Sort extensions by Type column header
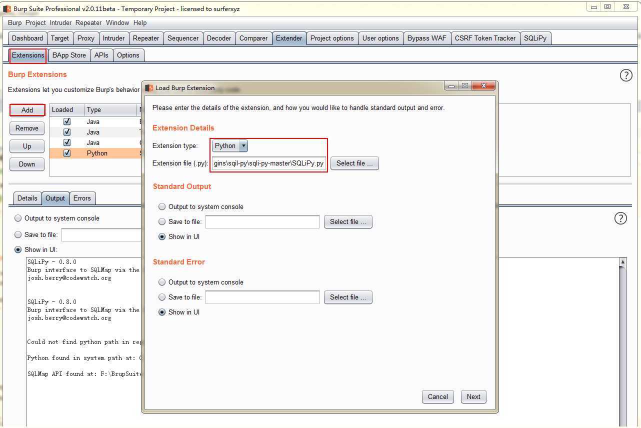 [110, 109]
